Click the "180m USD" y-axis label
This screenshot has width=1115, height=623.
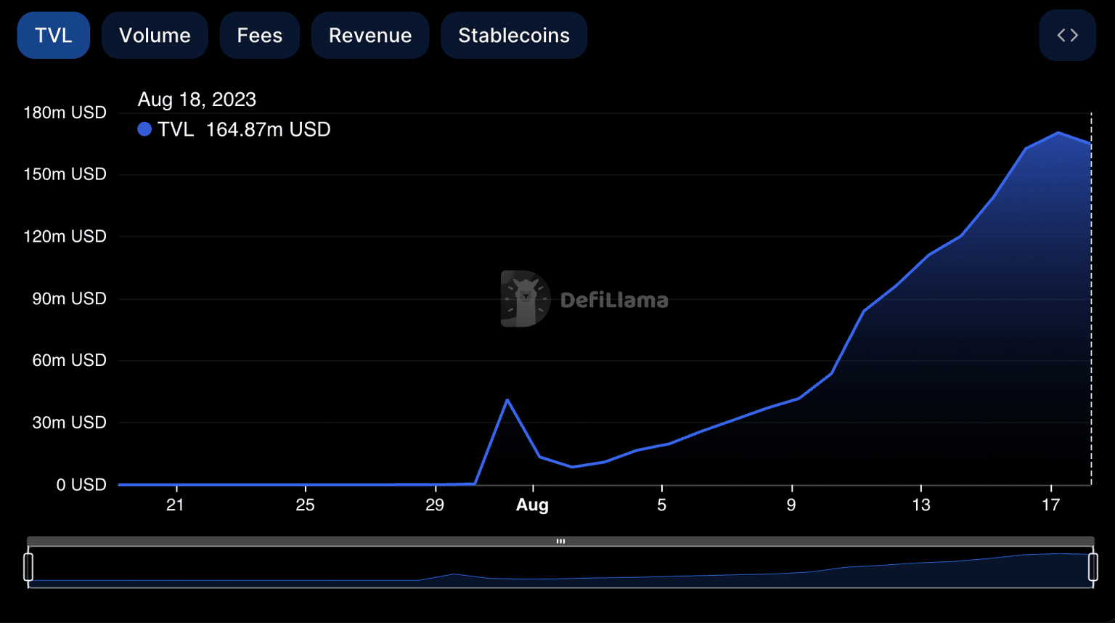(65, 113)
